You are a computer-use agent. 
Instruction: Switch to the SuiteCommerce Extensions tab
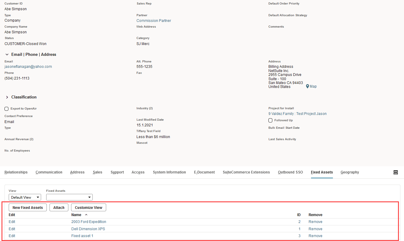(x=246, y=172)
